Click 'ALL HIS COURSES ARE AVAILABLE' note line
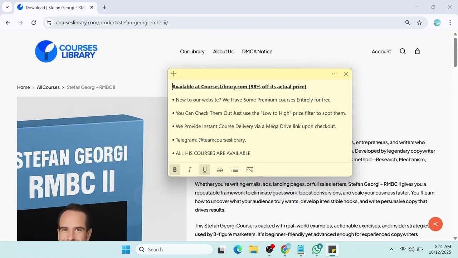458x258 pixels. 213,153
